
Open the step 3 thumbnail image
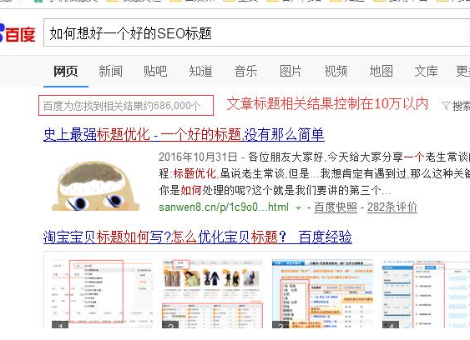point(323,293)
